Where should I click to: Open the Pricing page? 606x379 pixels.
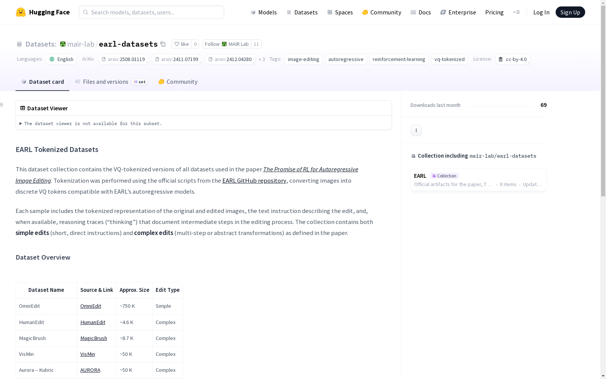tap(494, 12)
